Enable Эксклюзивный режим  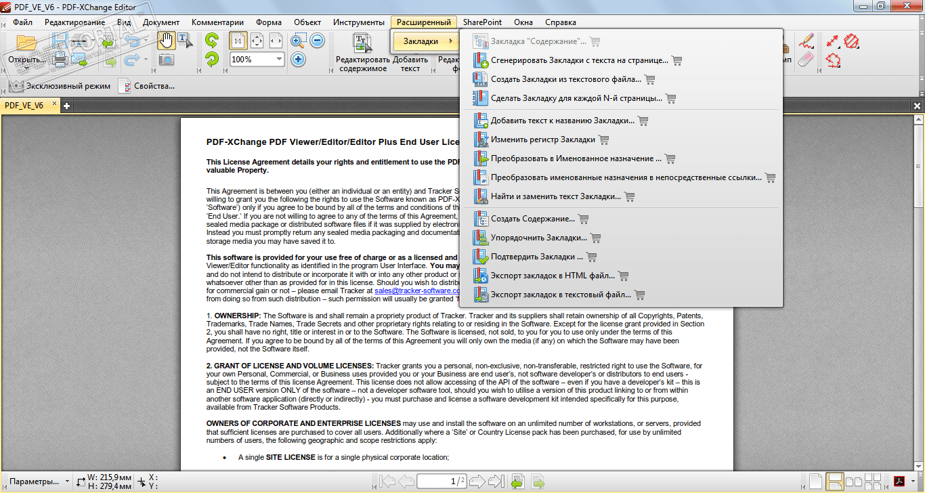tap(59, 86)
